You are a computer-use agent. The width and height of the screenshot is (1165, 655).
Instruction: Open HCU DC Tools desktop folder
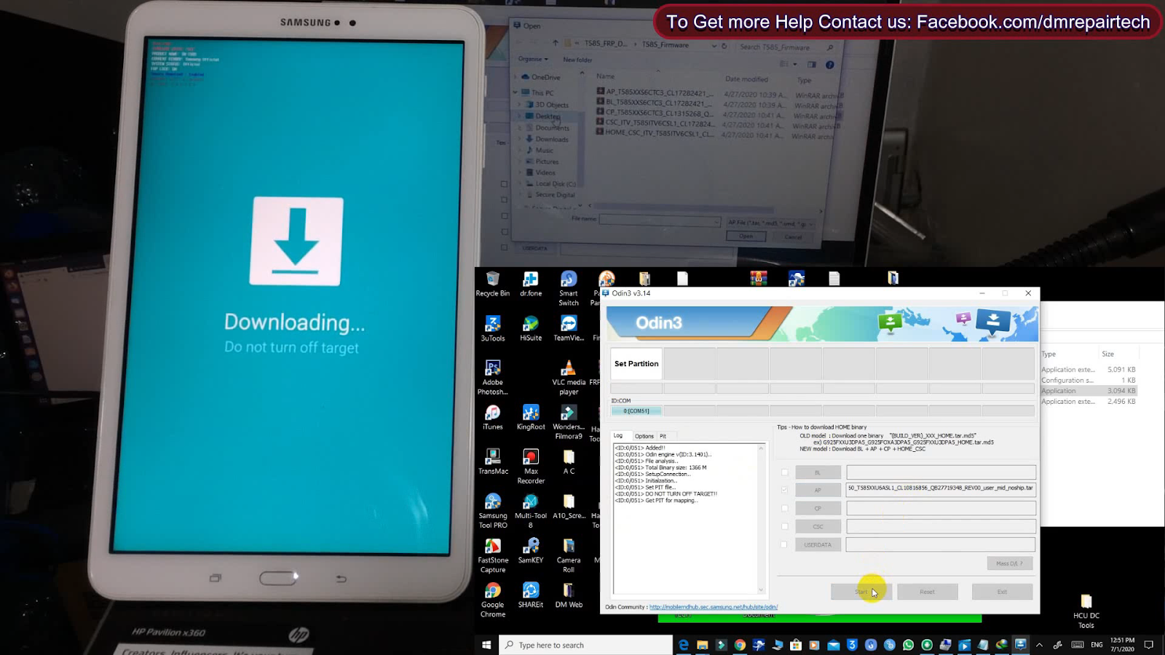(1086, 611)
